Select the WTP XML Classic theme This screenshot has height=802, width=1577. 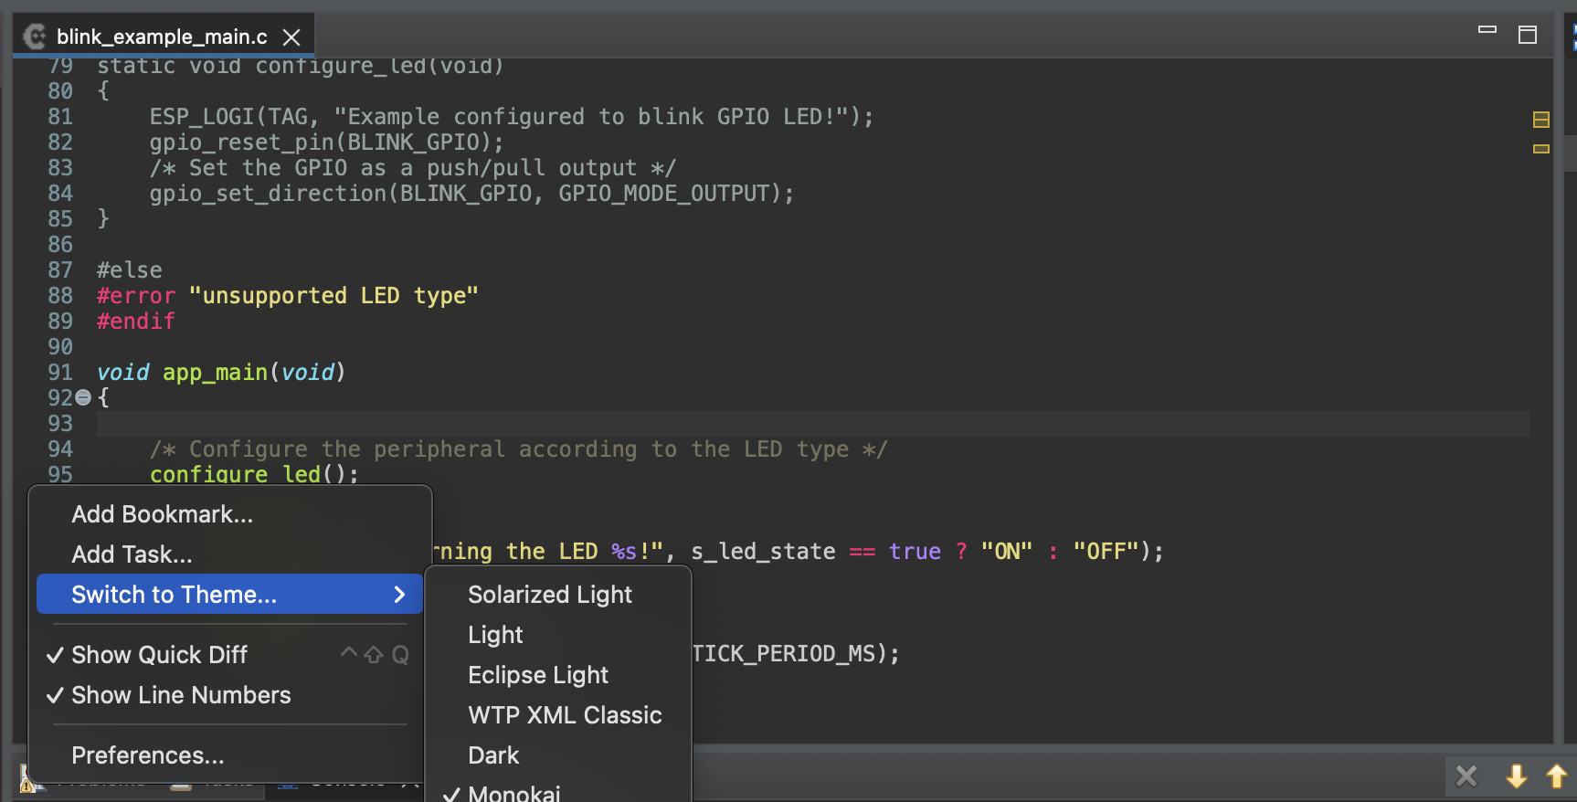(558, 715)
